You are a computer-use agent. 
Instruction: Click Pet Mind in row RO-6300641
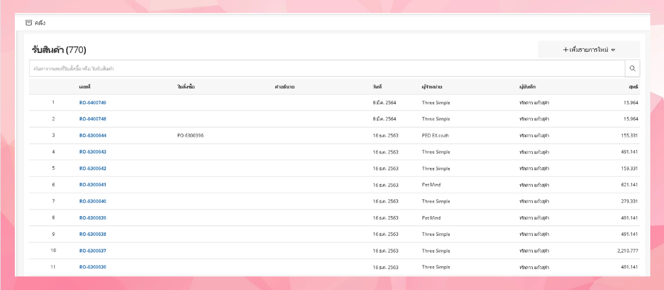431,185
